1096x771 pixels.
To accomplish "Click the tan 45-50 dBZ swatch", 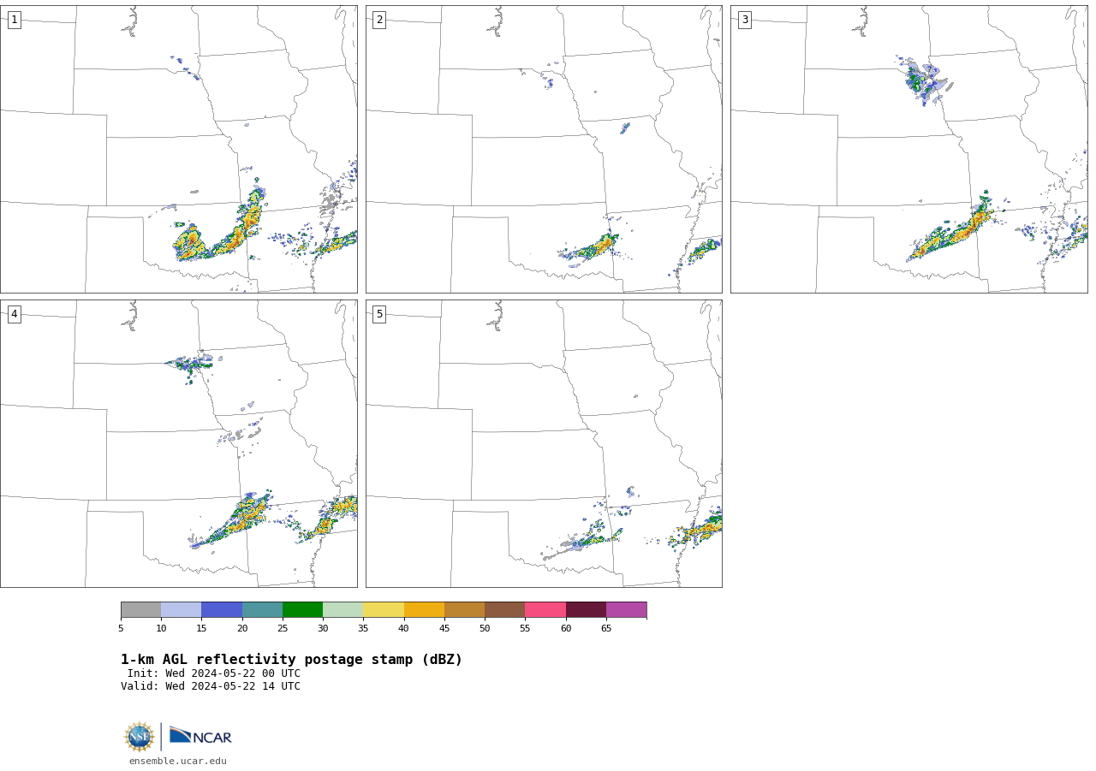I will click(x=464, y=609).
